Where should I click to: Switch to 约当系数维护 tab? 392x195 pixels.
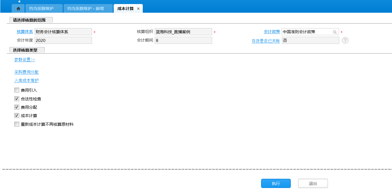pos(41,9)
